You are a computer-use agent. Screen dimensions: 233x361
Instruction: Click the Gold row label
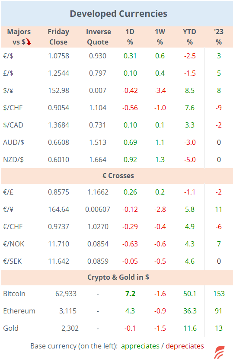point(11,328)
